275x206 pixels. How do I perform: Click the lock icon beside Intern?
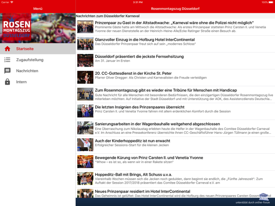[x=7, y=82]
